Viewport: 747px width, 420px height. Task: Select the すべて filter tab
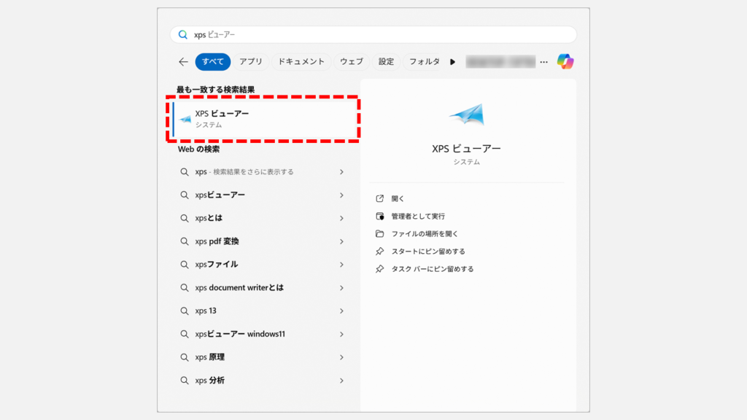coord(213,62)
